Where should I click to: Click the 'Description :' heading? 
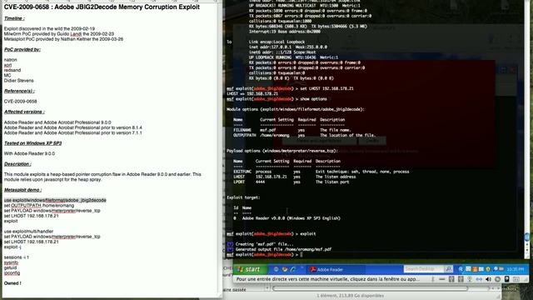(17, 163)
